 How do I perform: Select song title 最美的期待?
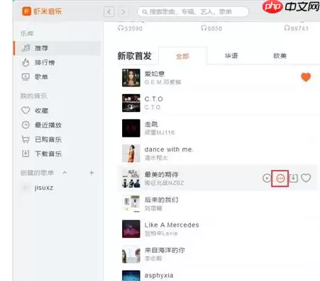[161, 175]
